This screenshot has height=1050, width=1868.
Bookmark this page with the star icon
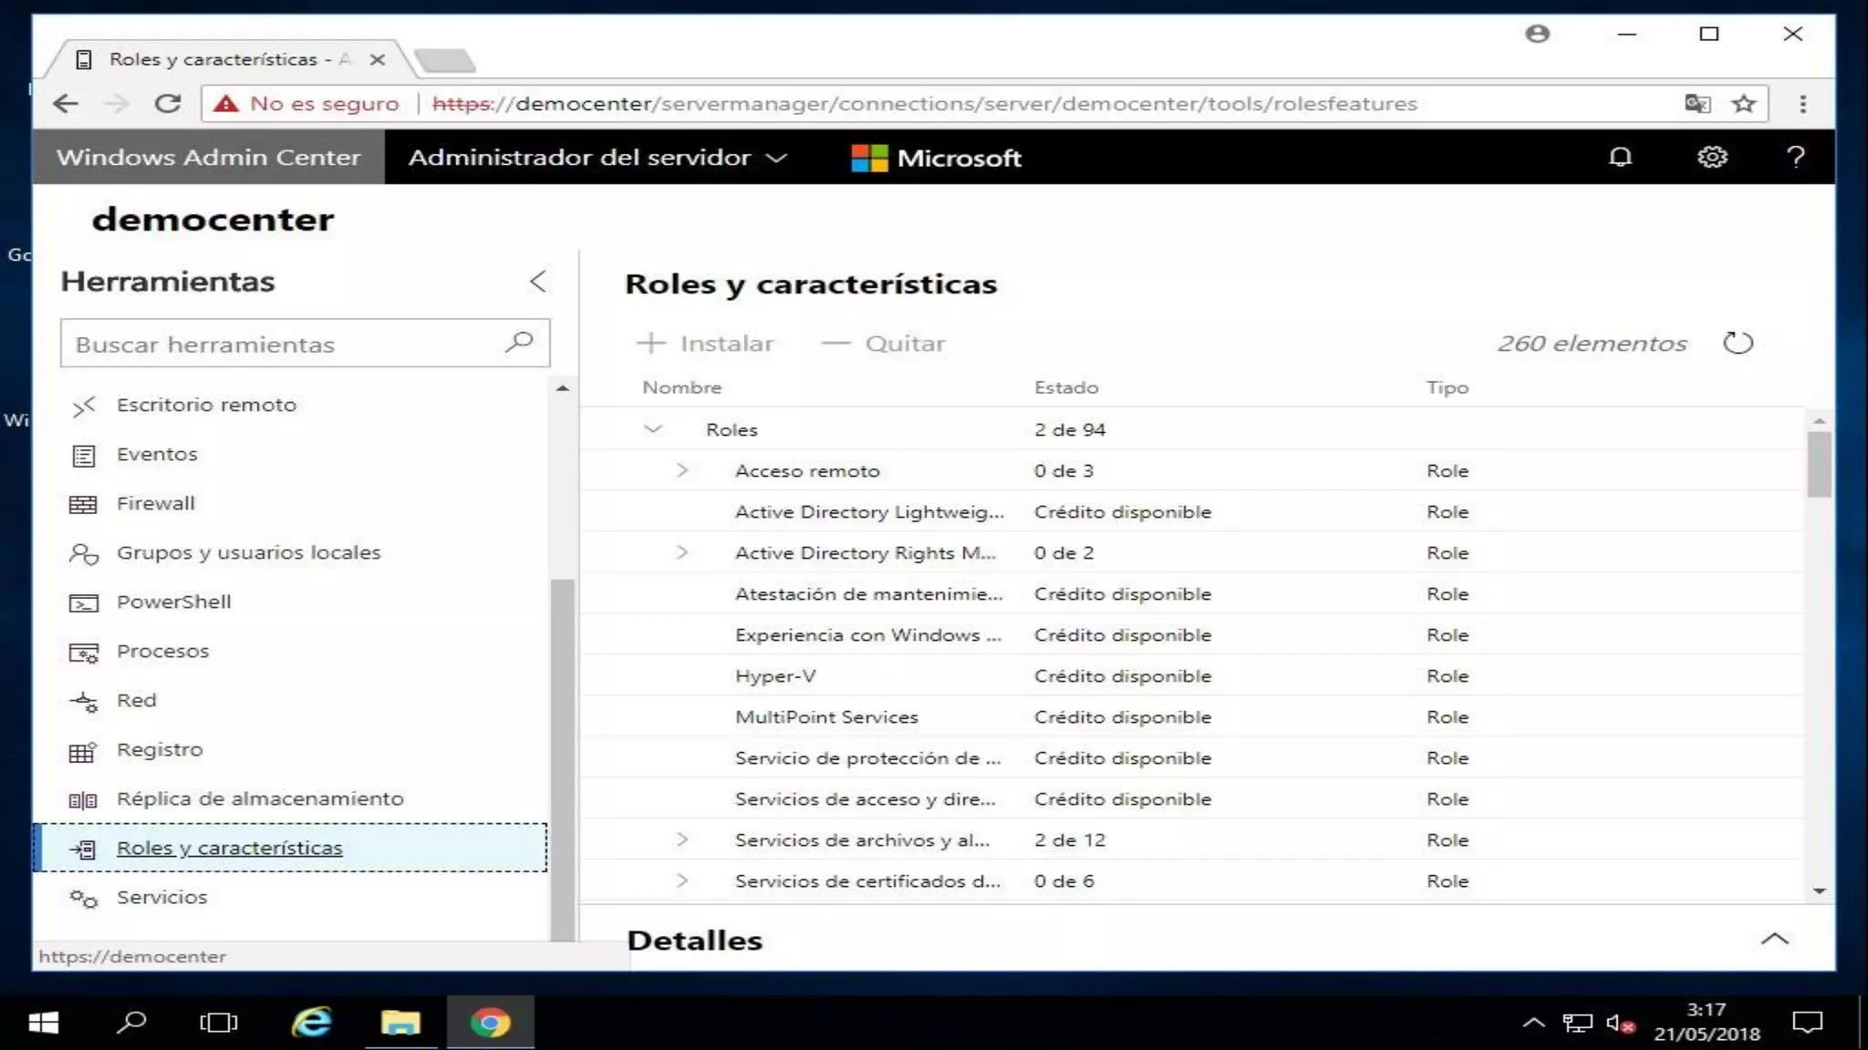pos(1744,104)
